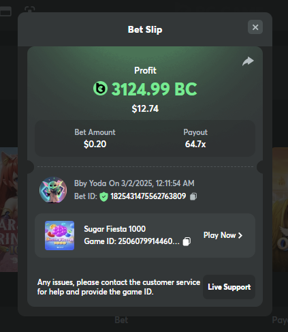
Task: Click the scan frame icon at top
Action: [30, 10]
